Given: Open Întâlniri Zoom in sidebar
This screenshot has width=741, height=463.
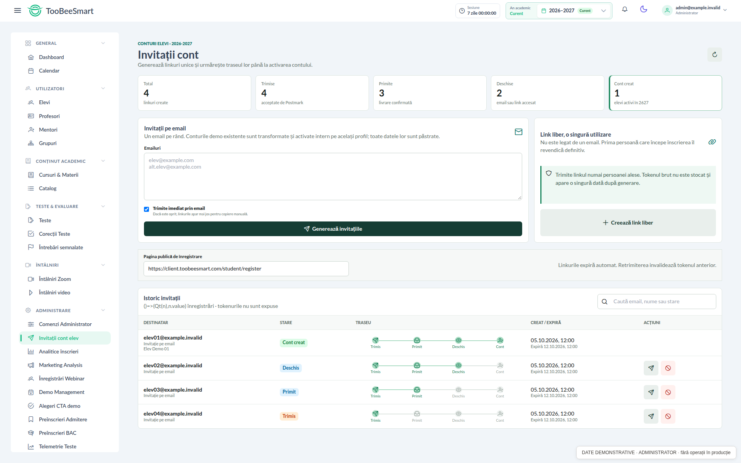Looking at the screenshot, I should click(65, 279).
